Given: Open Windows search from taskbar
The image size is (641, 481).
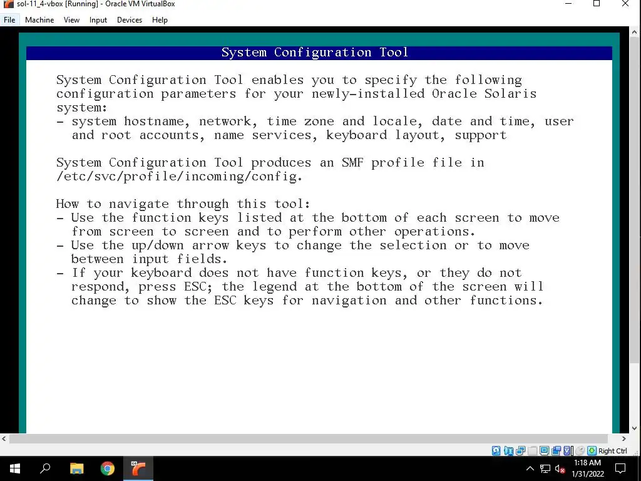Looking at the screenshot, I should tap(45, 468).
